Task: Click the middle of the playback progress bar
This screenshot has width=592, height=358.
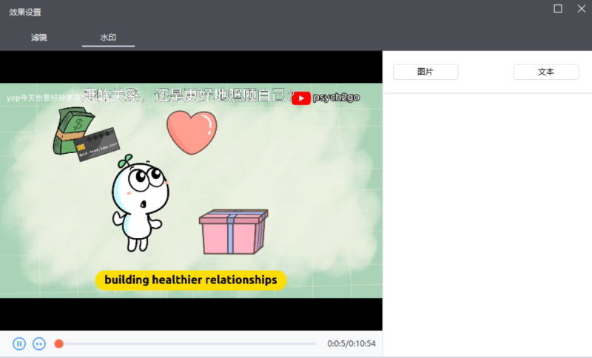Action: (188, 343)
